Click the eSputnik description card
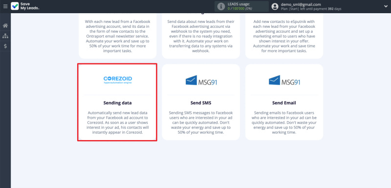This screenshot has width=391, height=188. [x=284, y=36]
